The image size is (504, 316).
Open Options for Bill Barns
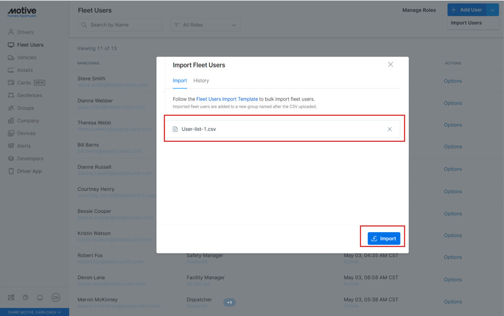pyautogui.click(x=453, y=147)
